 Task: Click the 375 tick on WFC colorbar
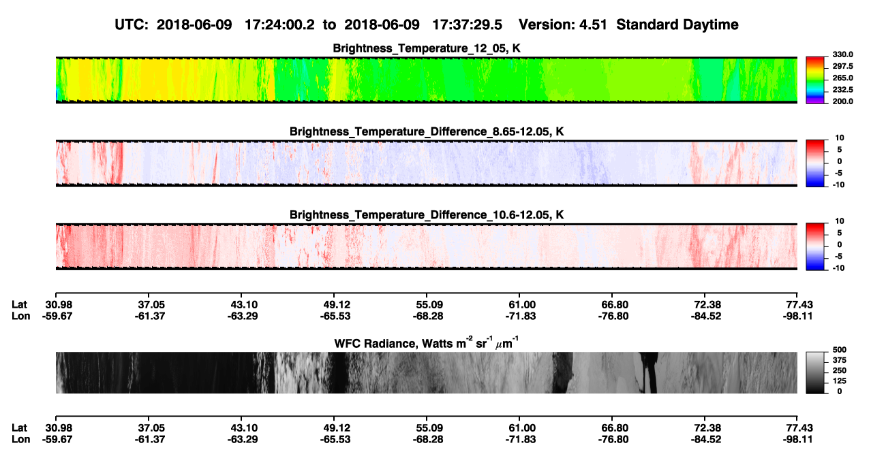point(839,360)
